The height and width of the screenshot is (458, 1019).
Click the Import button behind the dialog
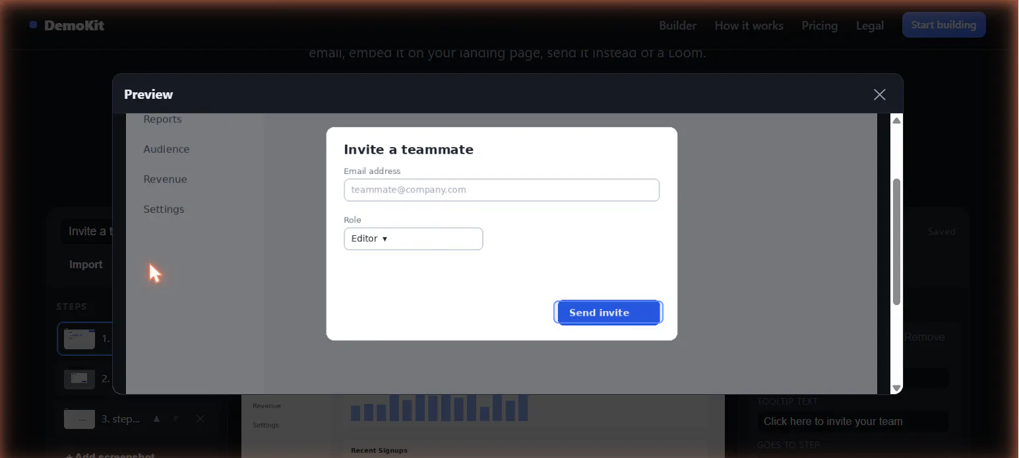pyautogui.click(x=86, y=264)
